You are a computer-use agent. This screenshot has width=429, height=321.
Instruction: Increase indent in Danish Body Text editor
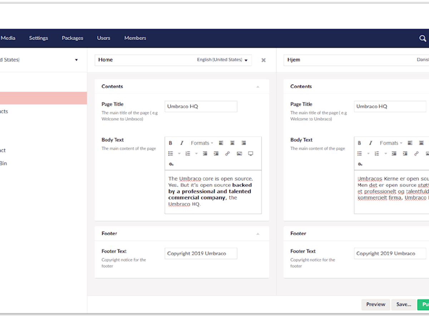coord(405,154)
